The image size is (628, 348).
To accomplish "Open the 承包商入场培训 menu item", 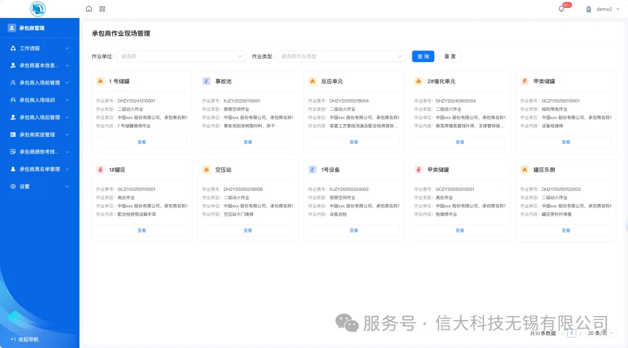I will click(40, 100).
